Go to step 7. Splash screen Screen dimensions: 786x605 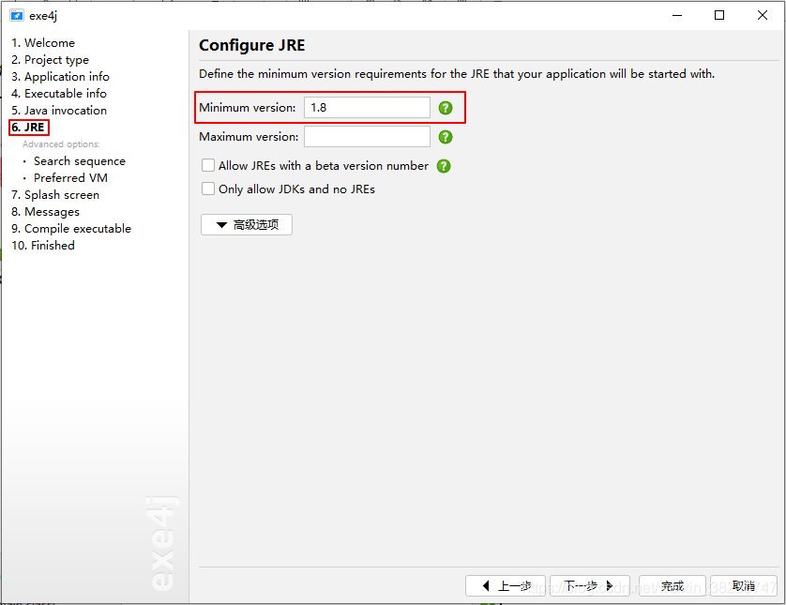click(55, 194)
